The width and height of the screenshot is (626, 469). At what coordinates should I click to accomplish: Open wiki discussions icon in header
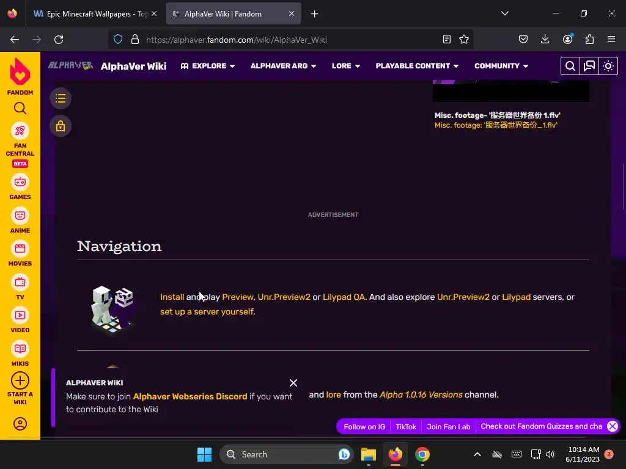click(x=589, y=66)
